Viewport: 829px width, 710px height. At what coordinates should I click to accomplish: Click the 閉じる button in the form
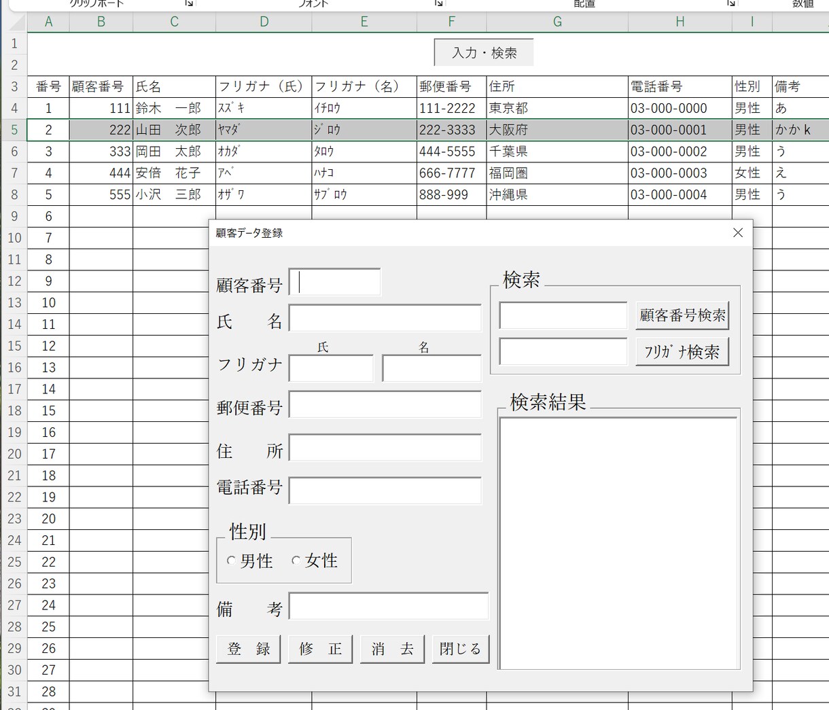(x=461, y=649)
